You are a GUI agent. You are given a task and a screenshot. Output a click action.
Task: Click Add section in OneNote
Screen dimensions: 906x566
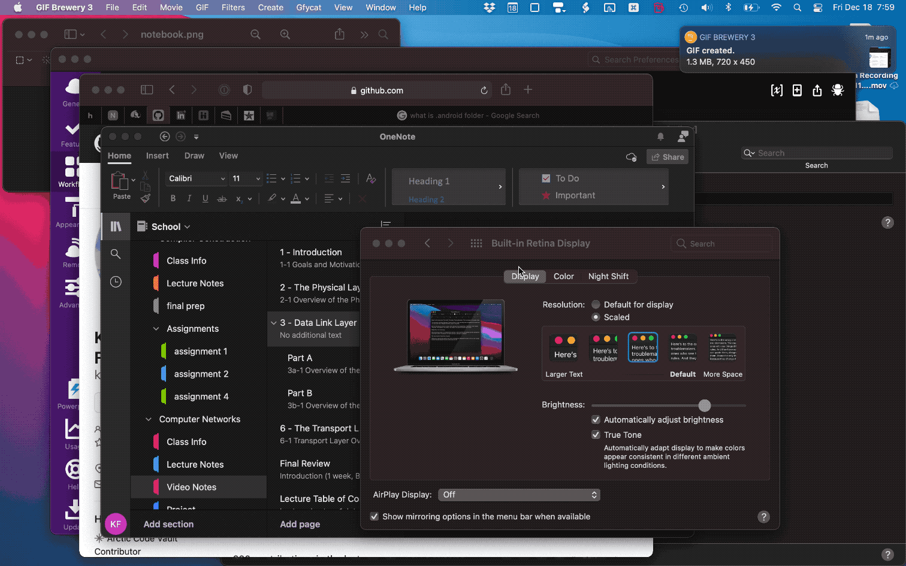(168, 524)
